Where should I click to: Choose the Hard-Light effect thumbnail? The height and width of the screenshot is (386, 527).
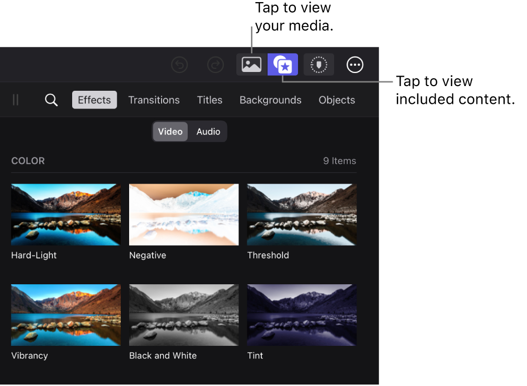click(66, 214)
